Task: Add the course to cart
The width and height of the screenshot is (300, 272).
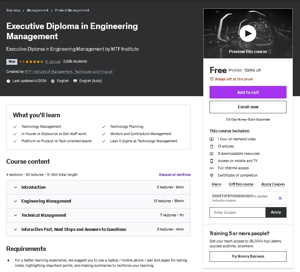Action: (x=248, y=92)
